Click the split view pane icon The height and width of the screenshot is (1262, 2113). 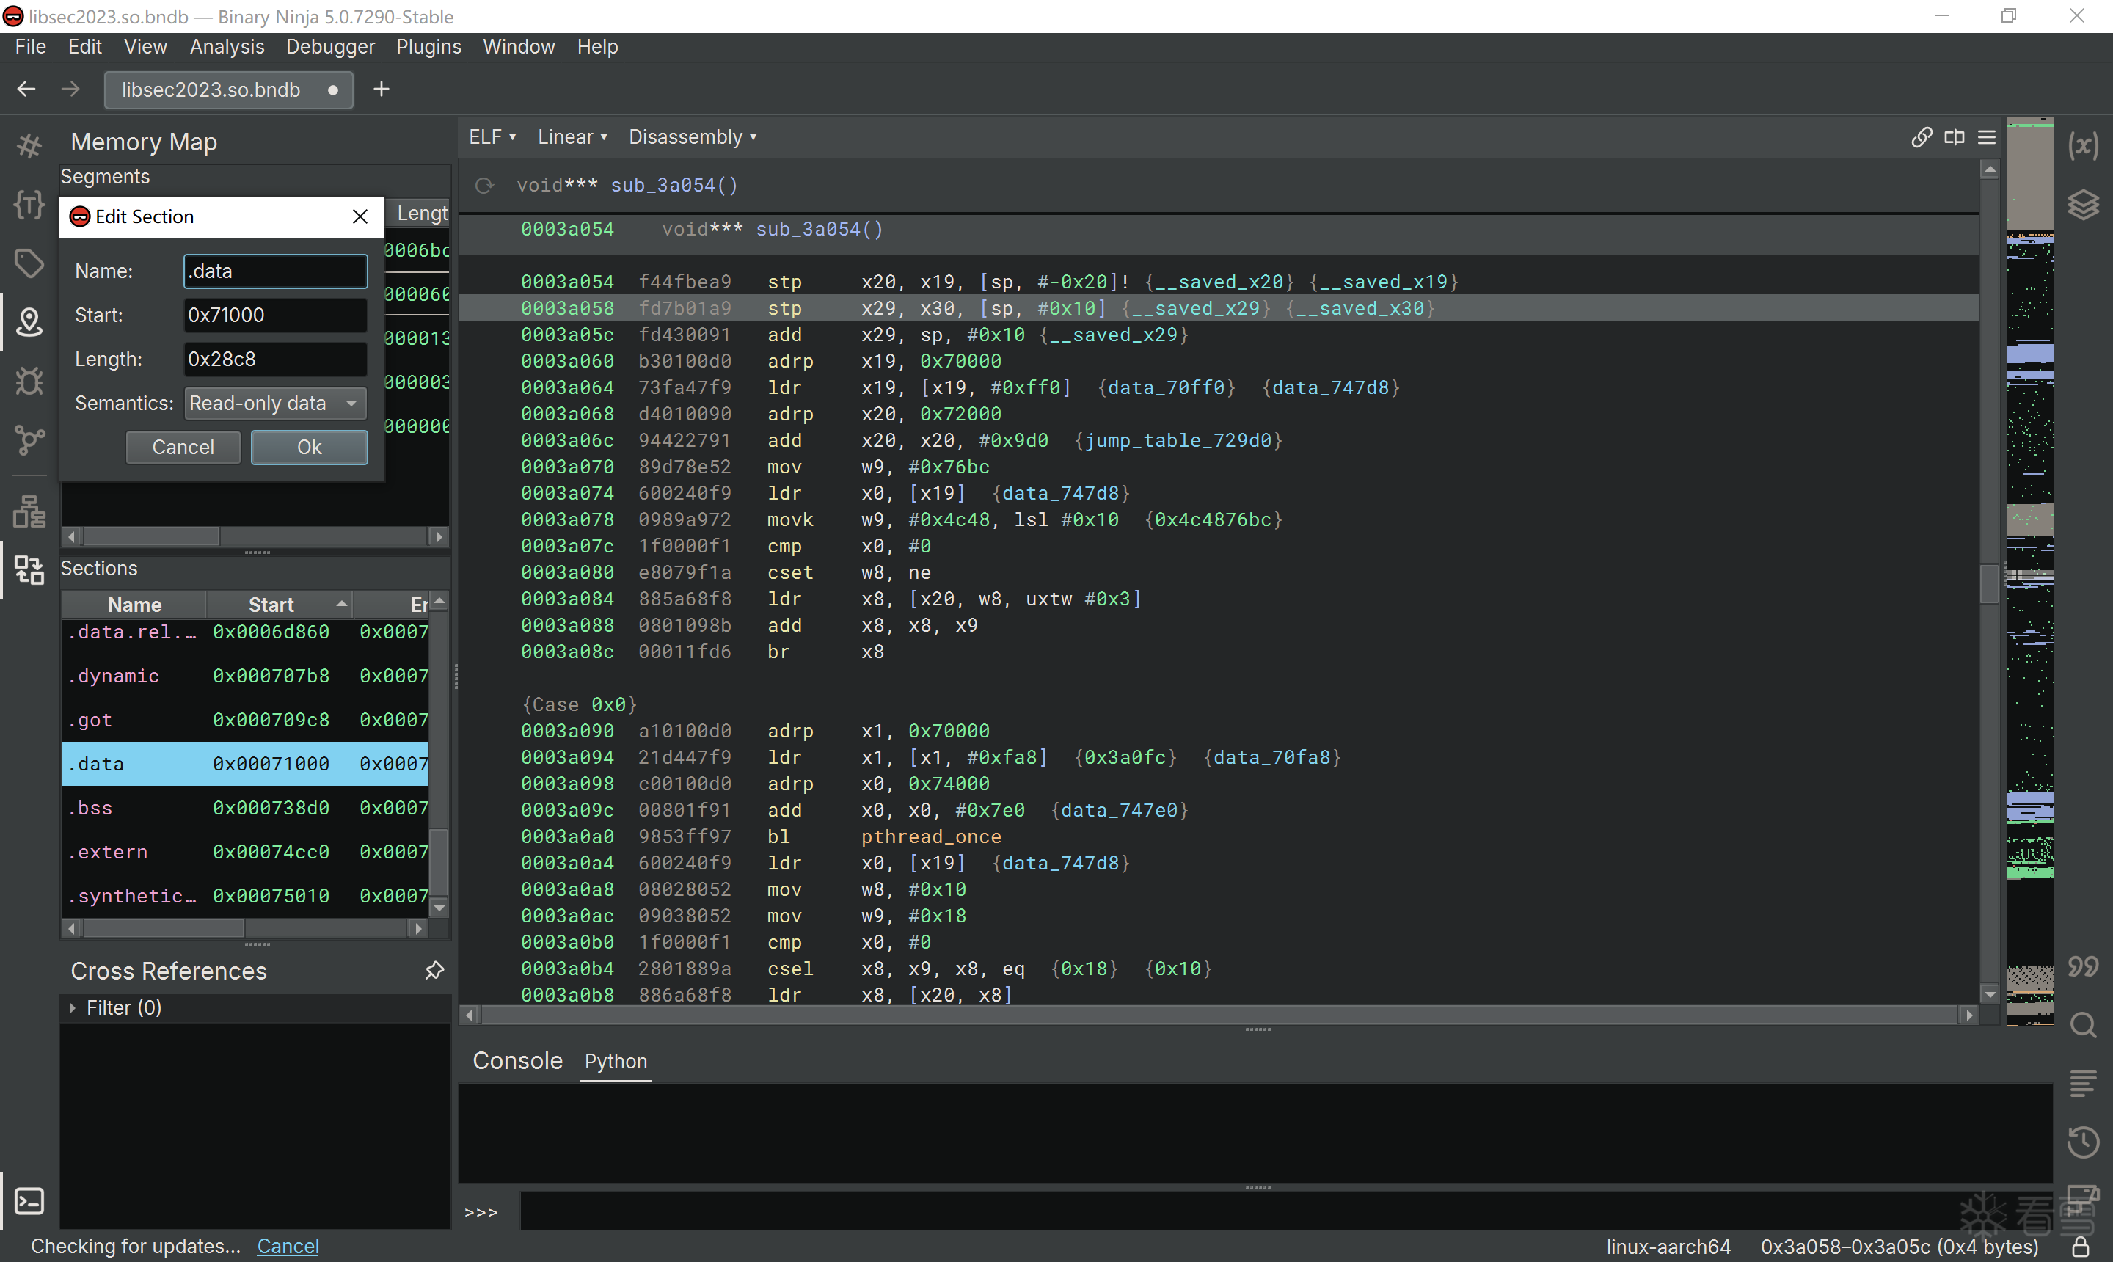pos(1954,137)
